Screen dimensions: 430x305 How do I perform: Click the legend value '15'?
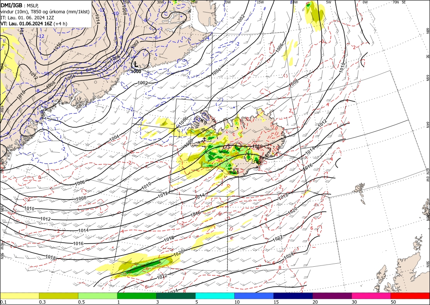coord(276,302)
